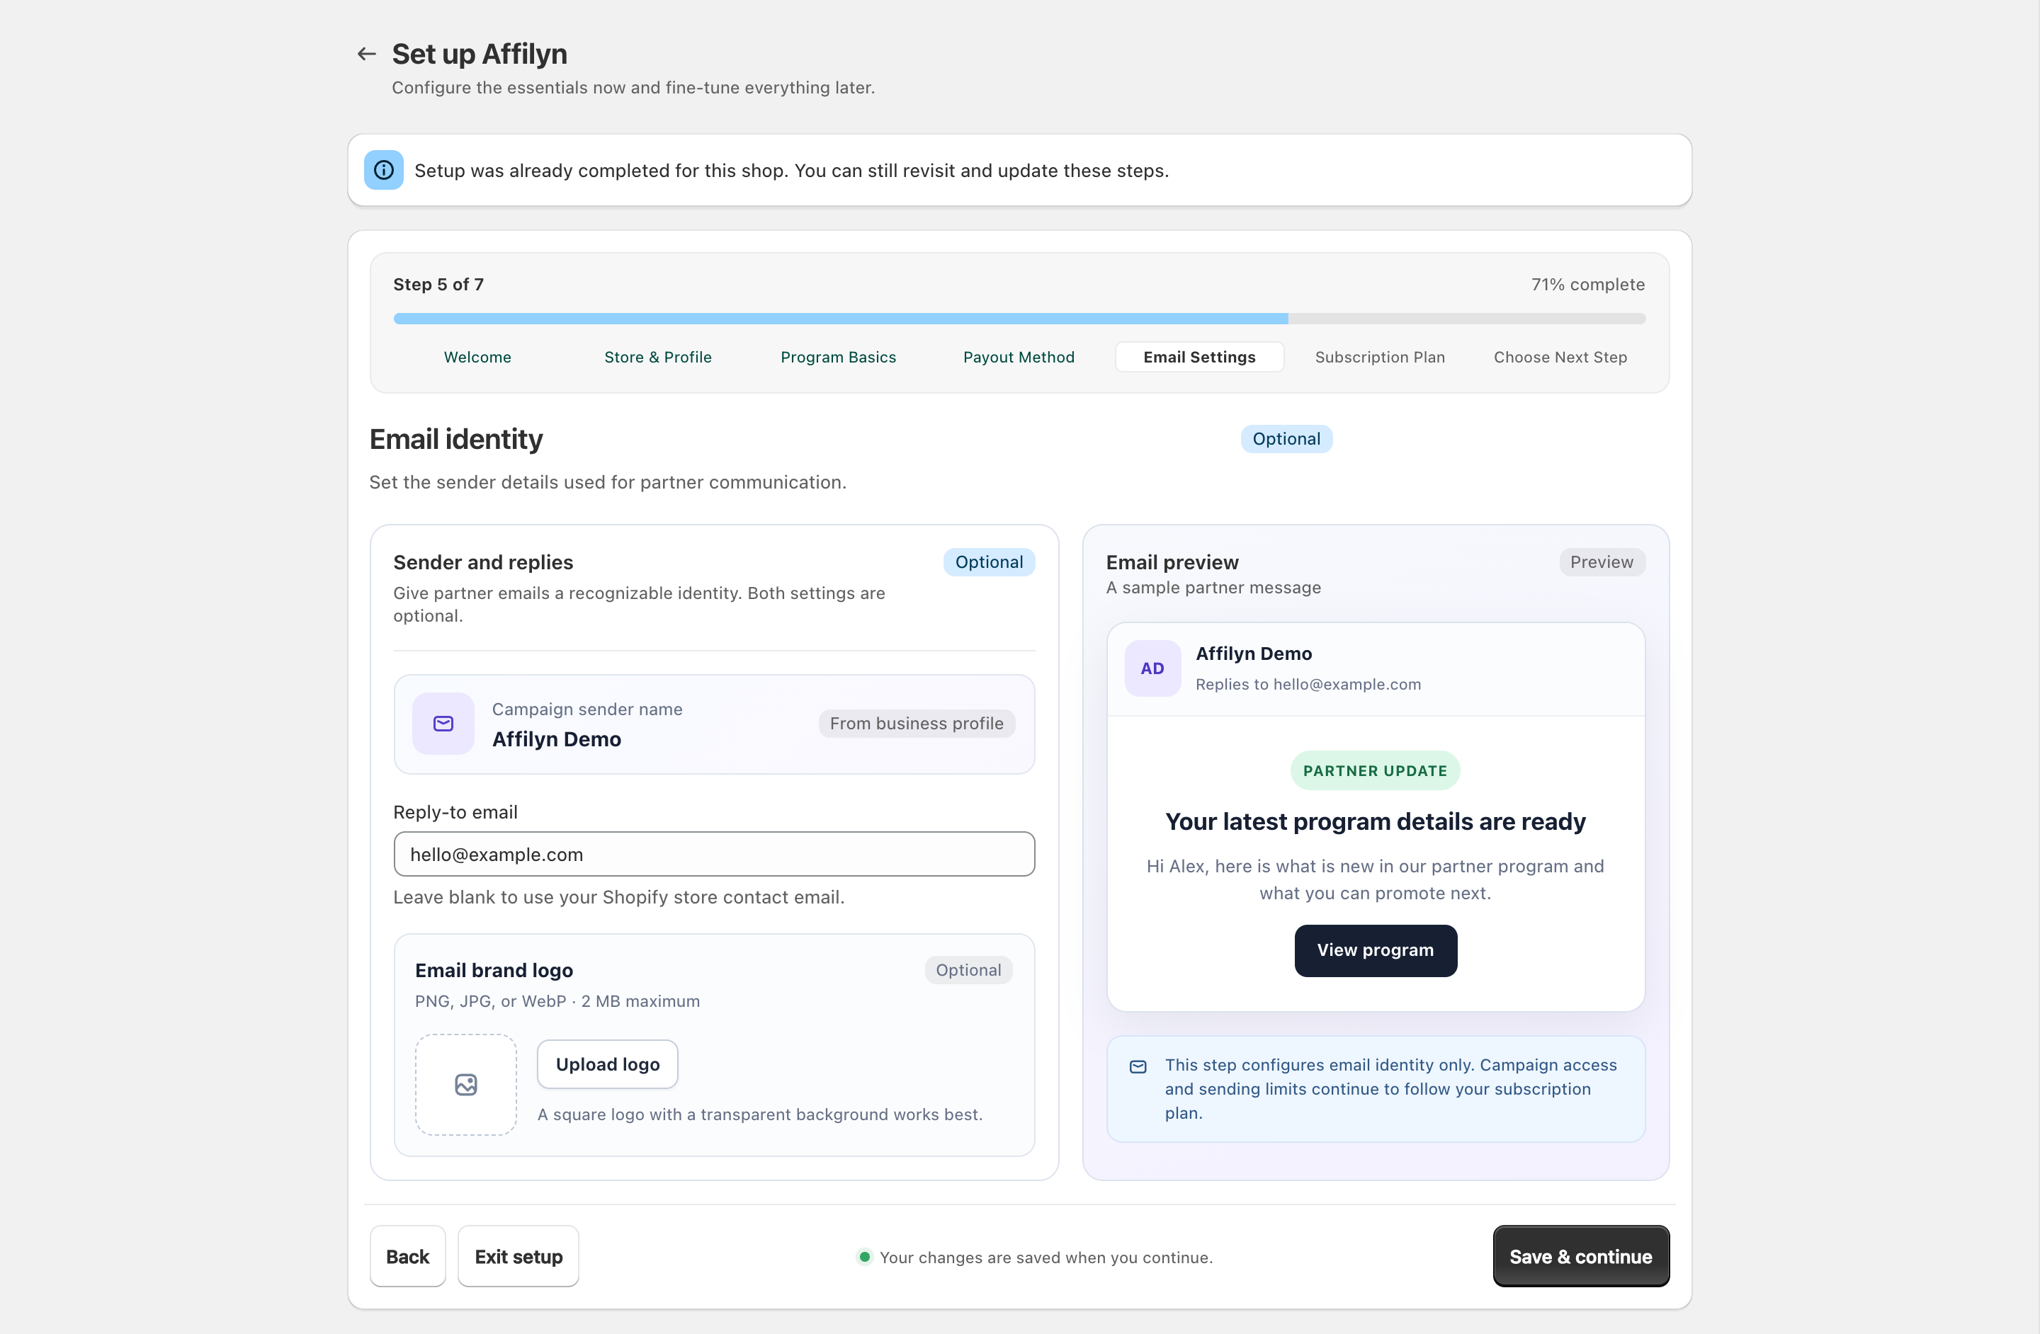Click the '71% complete' text
Screen dimensions: 2040x1334
(x=1587, y=285)
